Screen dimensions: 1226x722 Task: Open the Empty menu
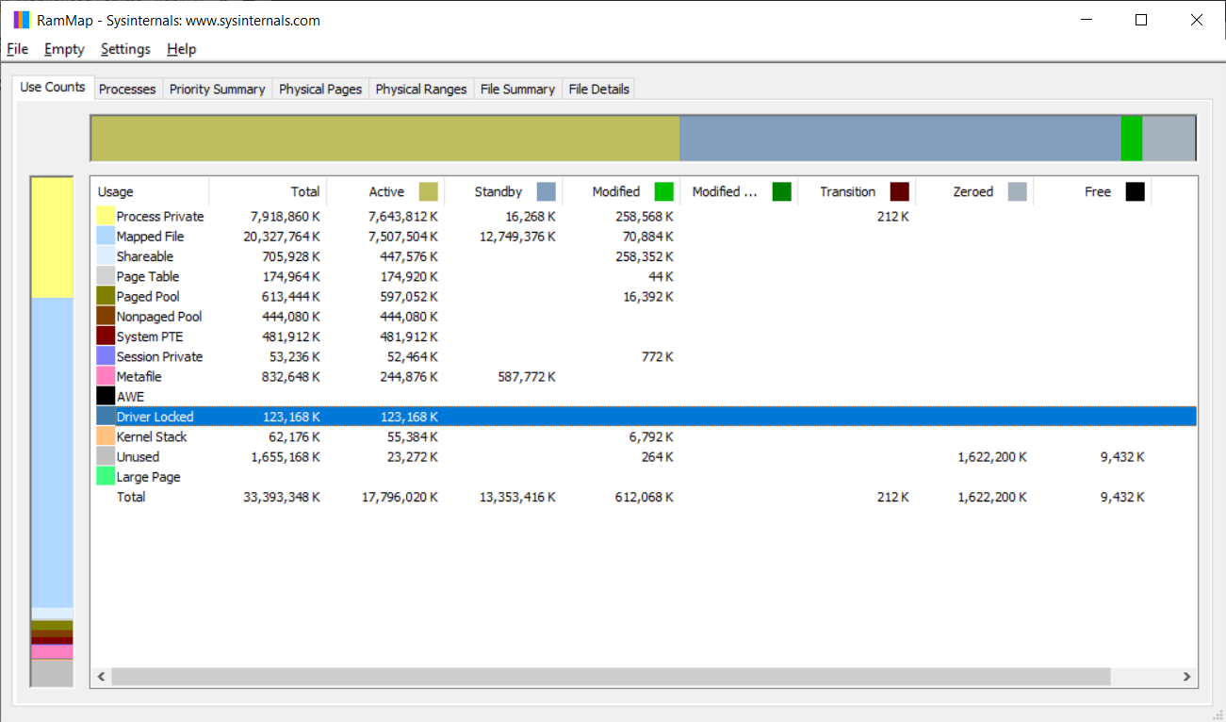click(64, 49)
